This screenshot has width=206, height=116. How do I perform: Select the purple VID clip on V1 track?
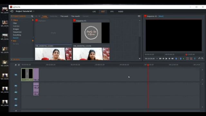tap(36, 74)
